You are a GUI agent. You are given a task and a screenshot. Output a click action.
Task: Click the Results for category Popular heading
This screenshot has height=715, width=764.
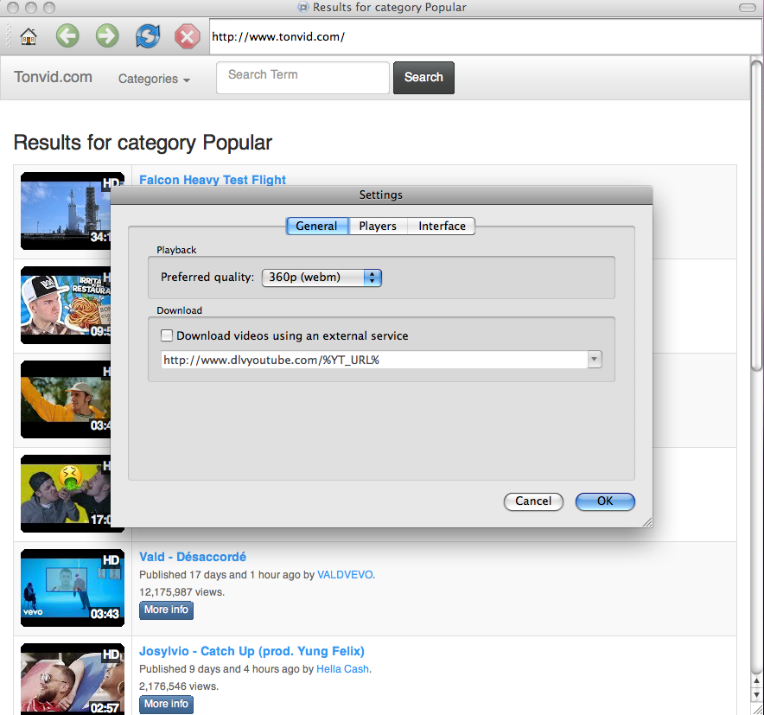(143, 143)
